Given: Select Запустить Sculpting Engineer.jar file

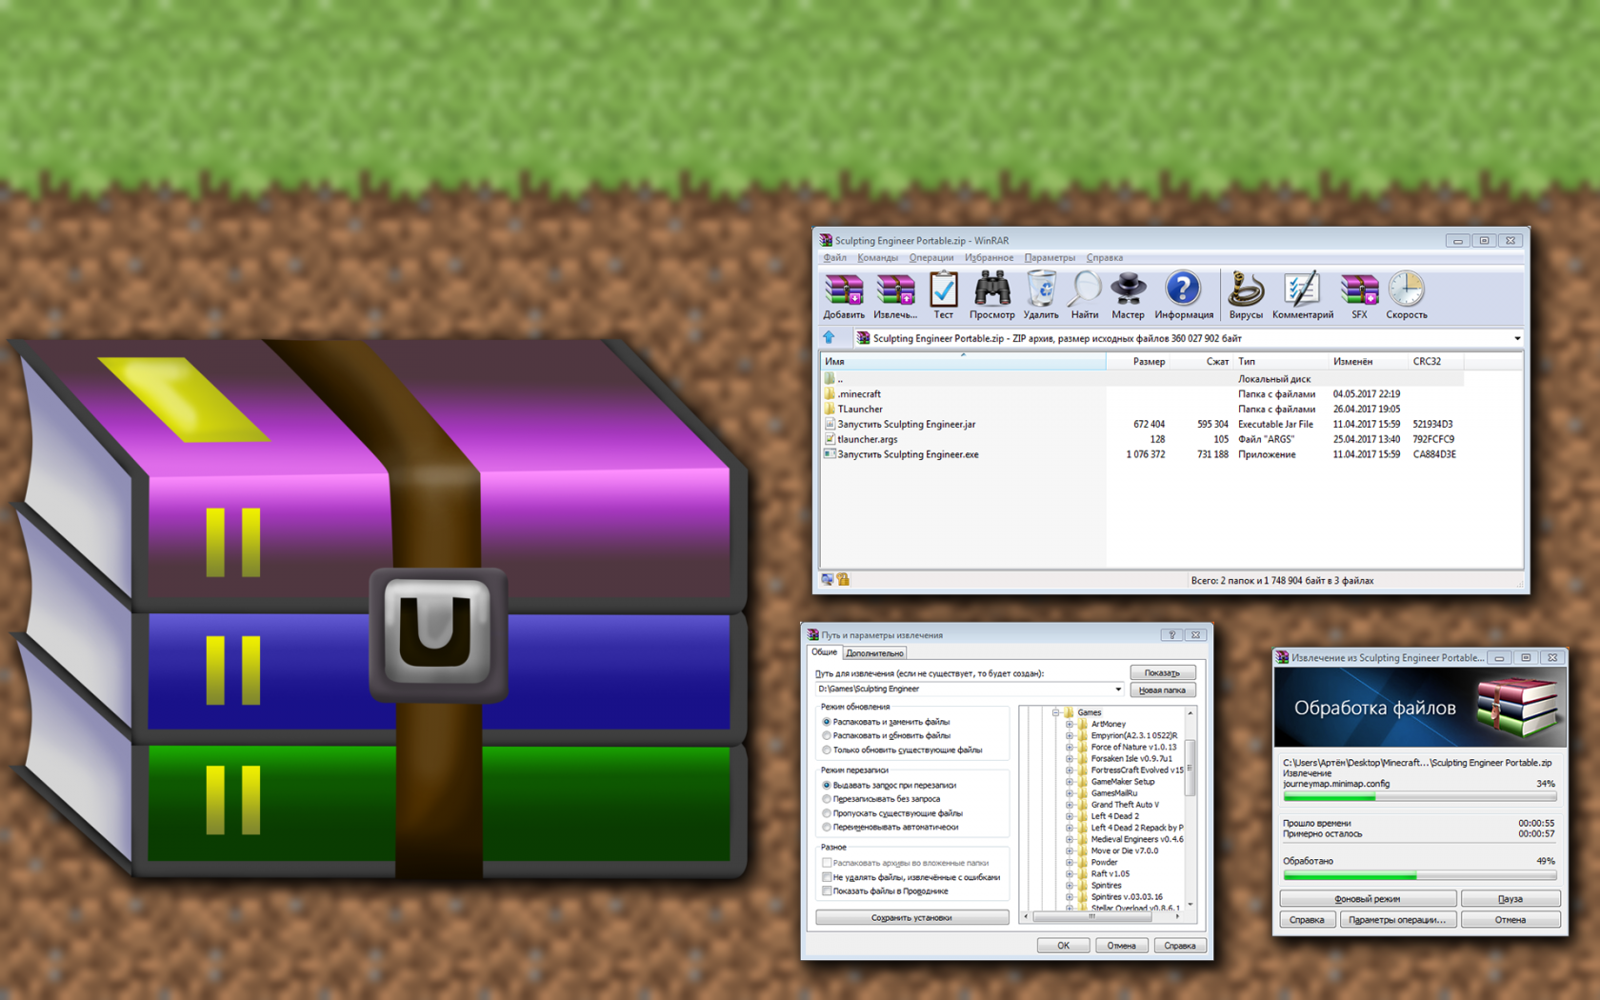Looking at the screenshot, I should click(900, 424).
